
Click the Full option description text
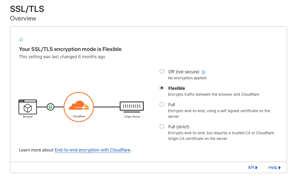click(x=219, y=114)
